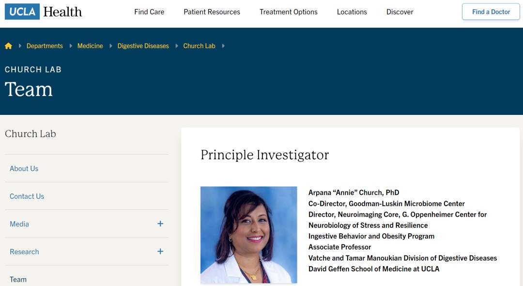
Task: Click the arrow after Church Lab breadcrumb
Action: coord(223,46)
